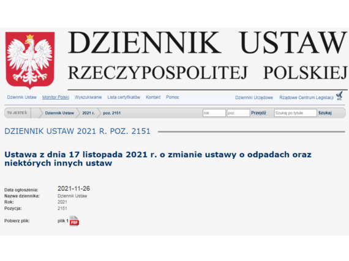Viewport: 349px width, 261px height.
Task: Download the PDF file icon
Action: coord(74,221)
